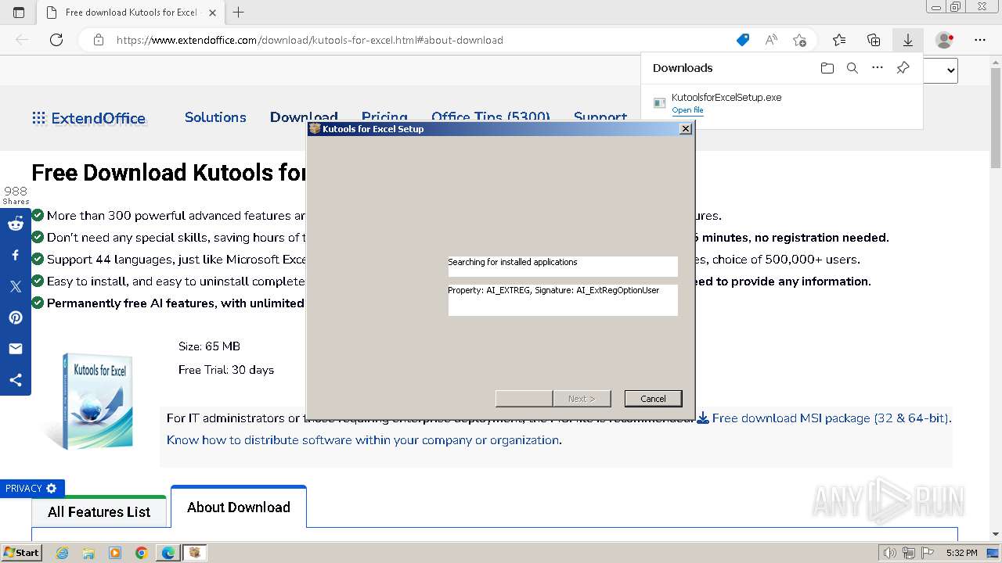
Task: View site information lock icon
Action: 99,40
